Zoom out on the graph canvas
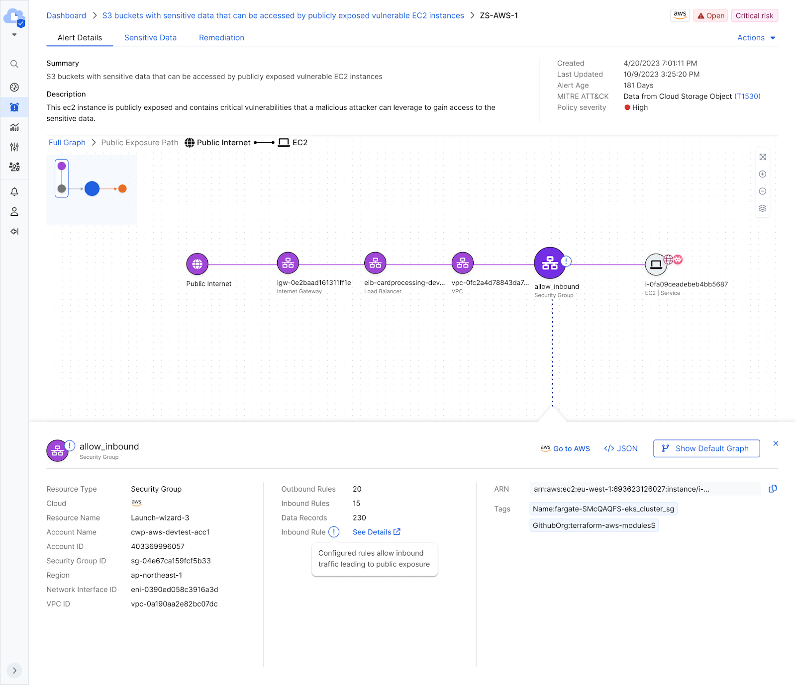Viewport: 796px width, 685px height. (762, 191)
